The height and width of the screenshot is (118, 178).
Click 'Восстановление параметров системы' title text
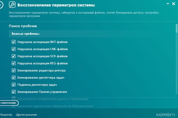[56, 5]
